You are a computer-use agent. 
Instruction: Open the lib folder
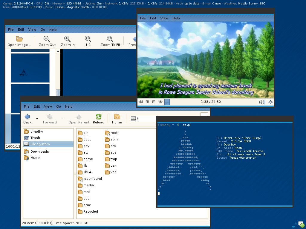82,165
